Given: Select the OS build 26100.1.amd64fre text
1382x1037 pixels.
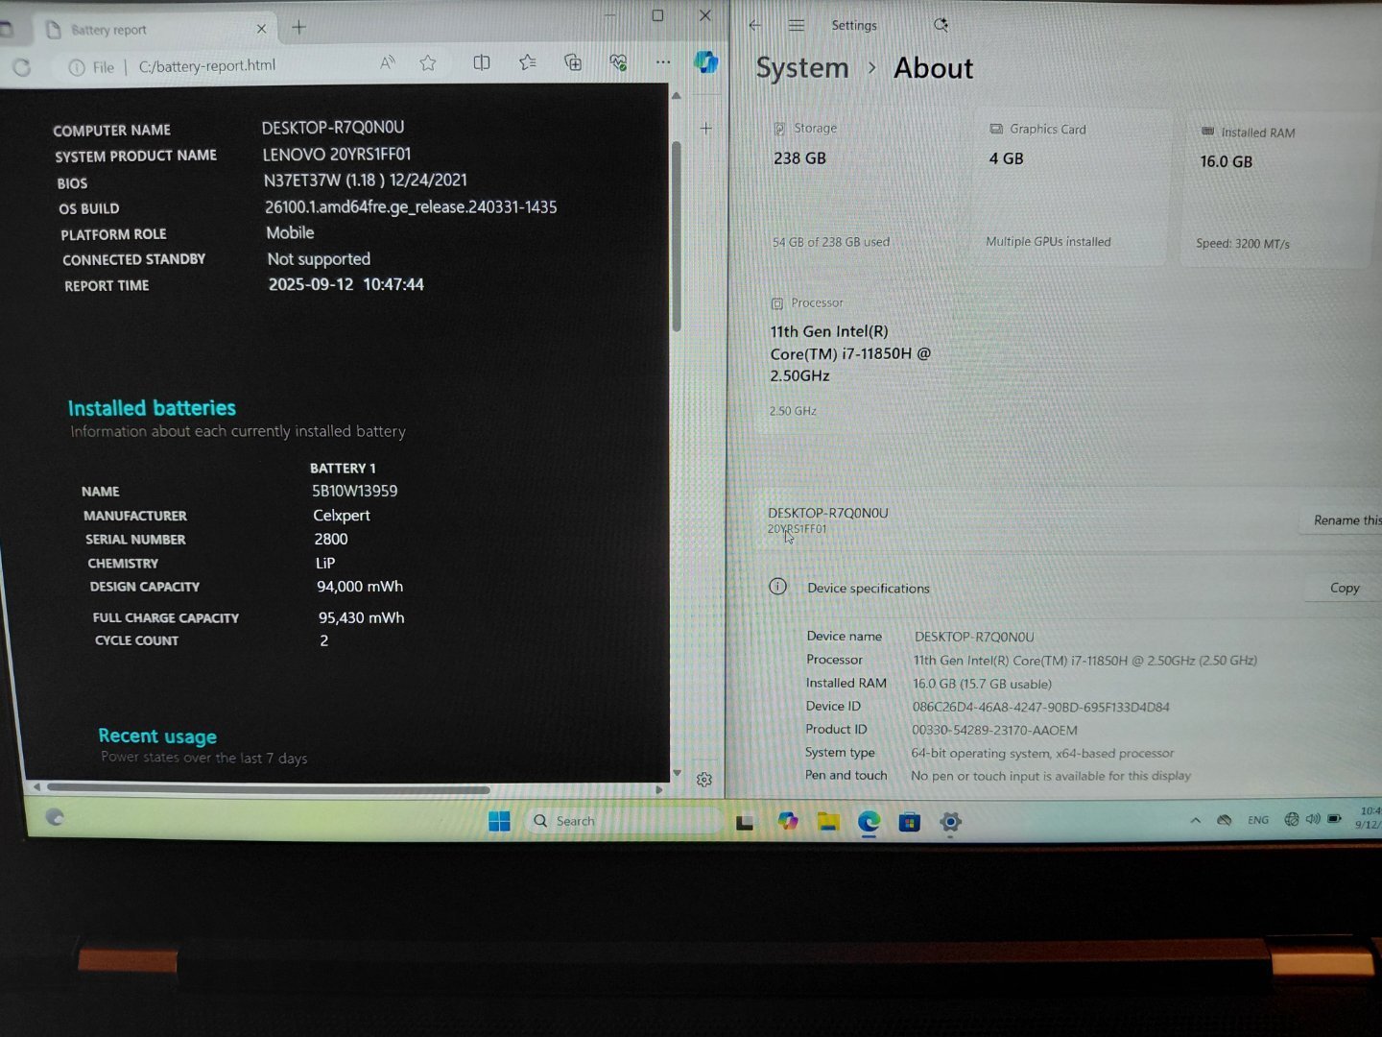Looking at the screenshot, I should point(411,206).
